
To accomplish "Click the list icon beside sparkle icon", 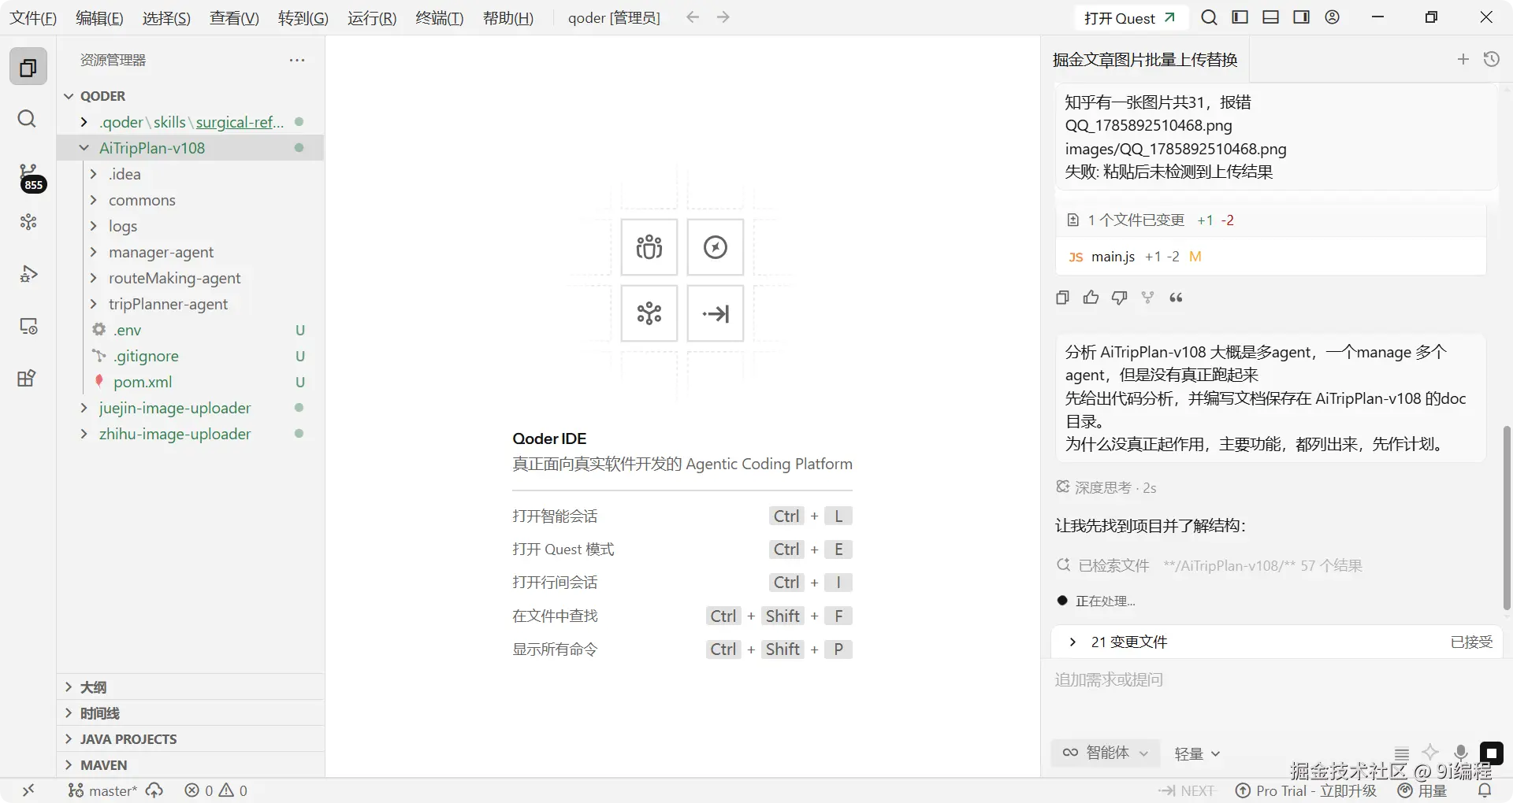I will point(1401,753).
